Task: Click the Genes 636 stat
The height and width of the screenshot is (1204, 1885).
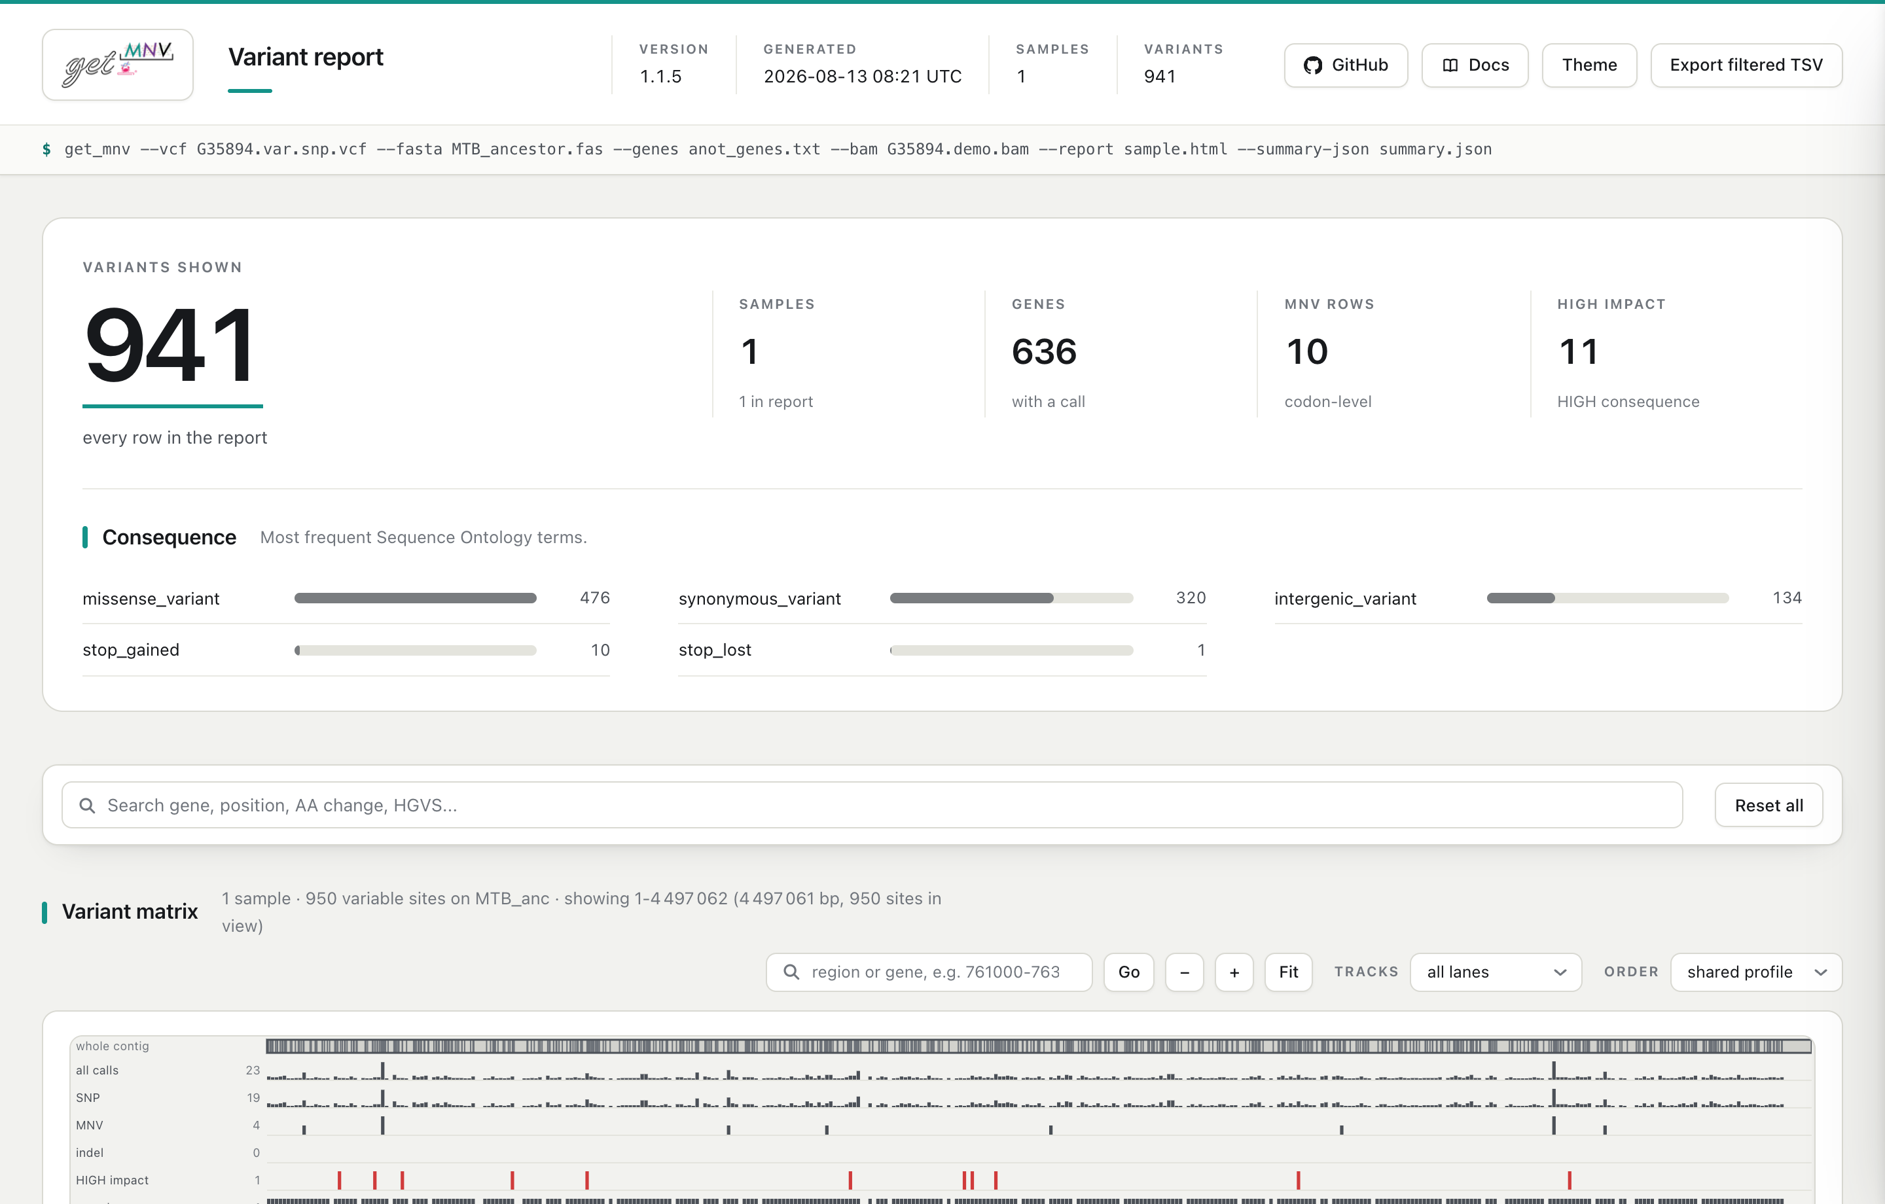Action: [x=1044, y=351]
